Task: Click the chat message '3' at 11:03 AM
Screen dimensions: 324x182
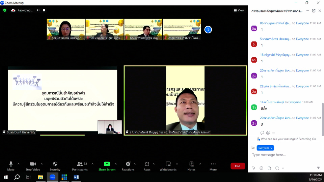Action: coord(262,124)
